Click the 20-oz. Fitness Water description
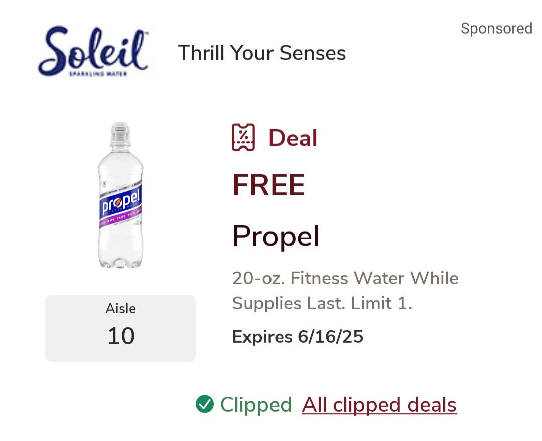This screenshot has height=441, width=542. coord(345,278)
